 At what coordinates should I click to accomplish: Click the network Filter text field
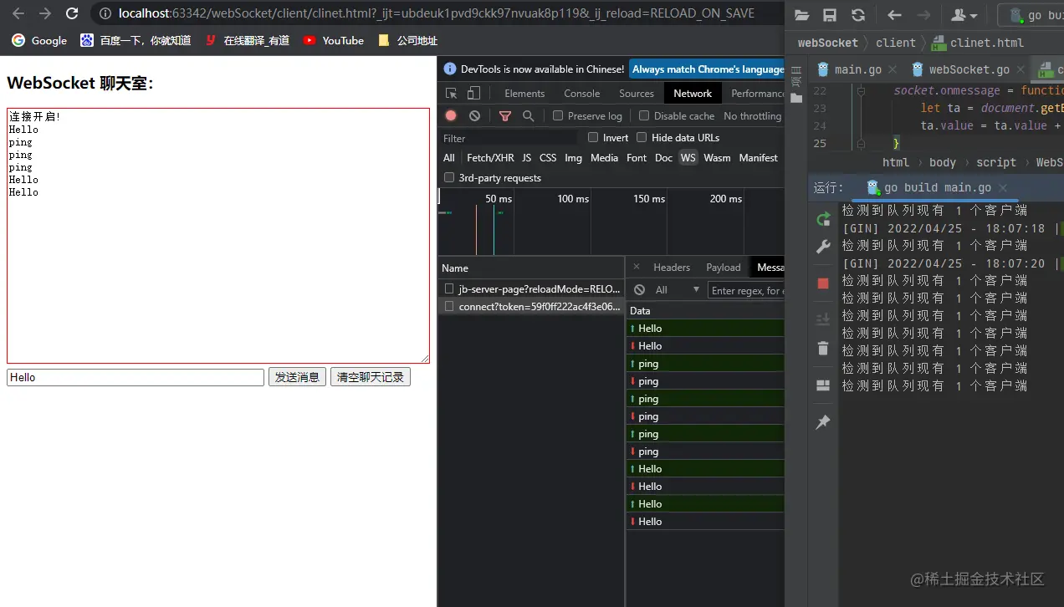pyautogui.click(x=509, y=138)
